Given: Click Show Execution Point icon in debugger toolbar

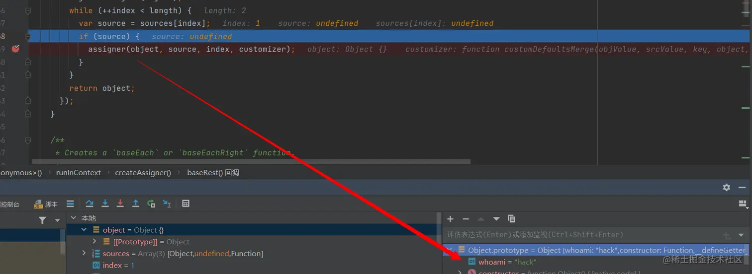Looking at the screenshot, I should click(x=70, y=204).
